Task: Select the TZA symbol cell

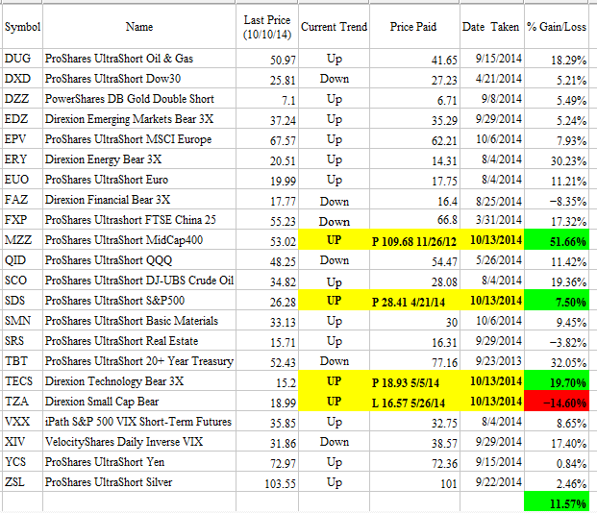Action: tap(22, 402)
